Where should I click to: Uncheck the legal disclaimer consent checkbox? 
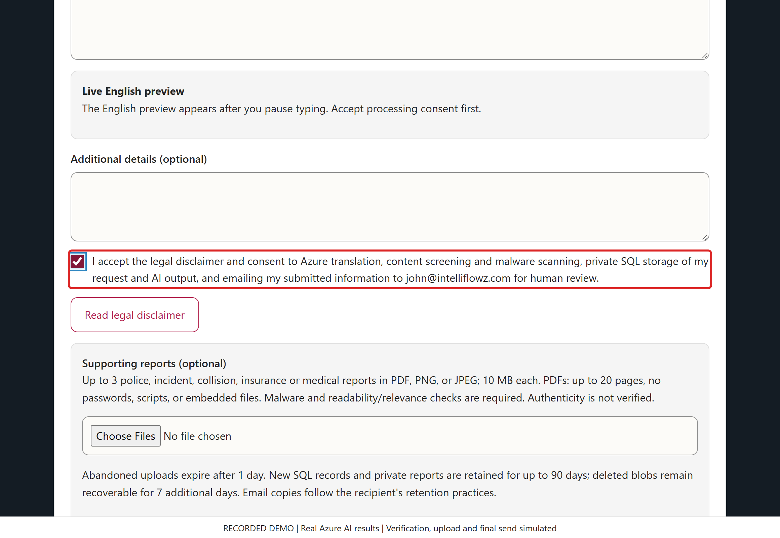point(78,262)
